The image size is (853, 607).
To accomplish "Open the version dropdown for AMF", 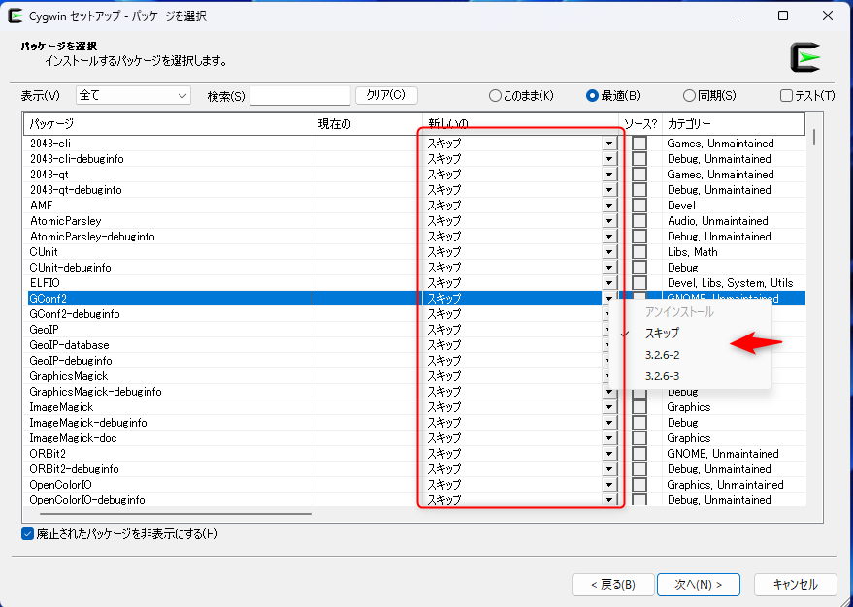I will point(609,206).
